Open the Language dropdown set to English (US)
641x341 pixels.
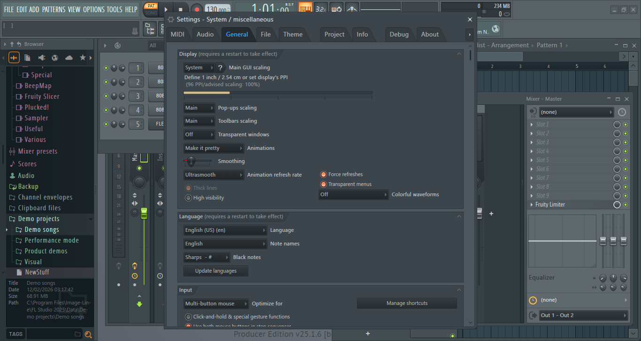(225, 230)
